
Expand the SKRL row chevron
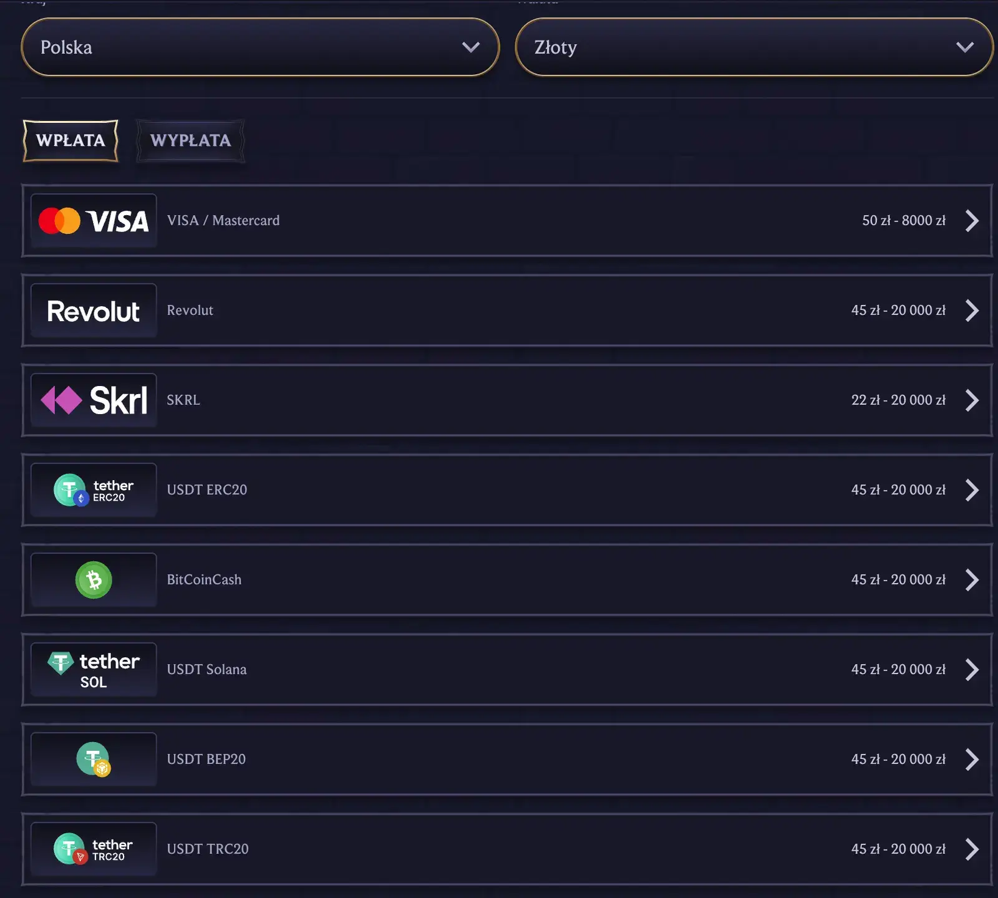(972, 400)
